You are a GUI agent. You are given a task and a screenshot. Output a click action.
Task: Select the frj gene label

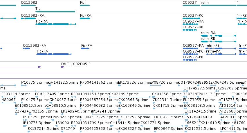coord(238,3)
